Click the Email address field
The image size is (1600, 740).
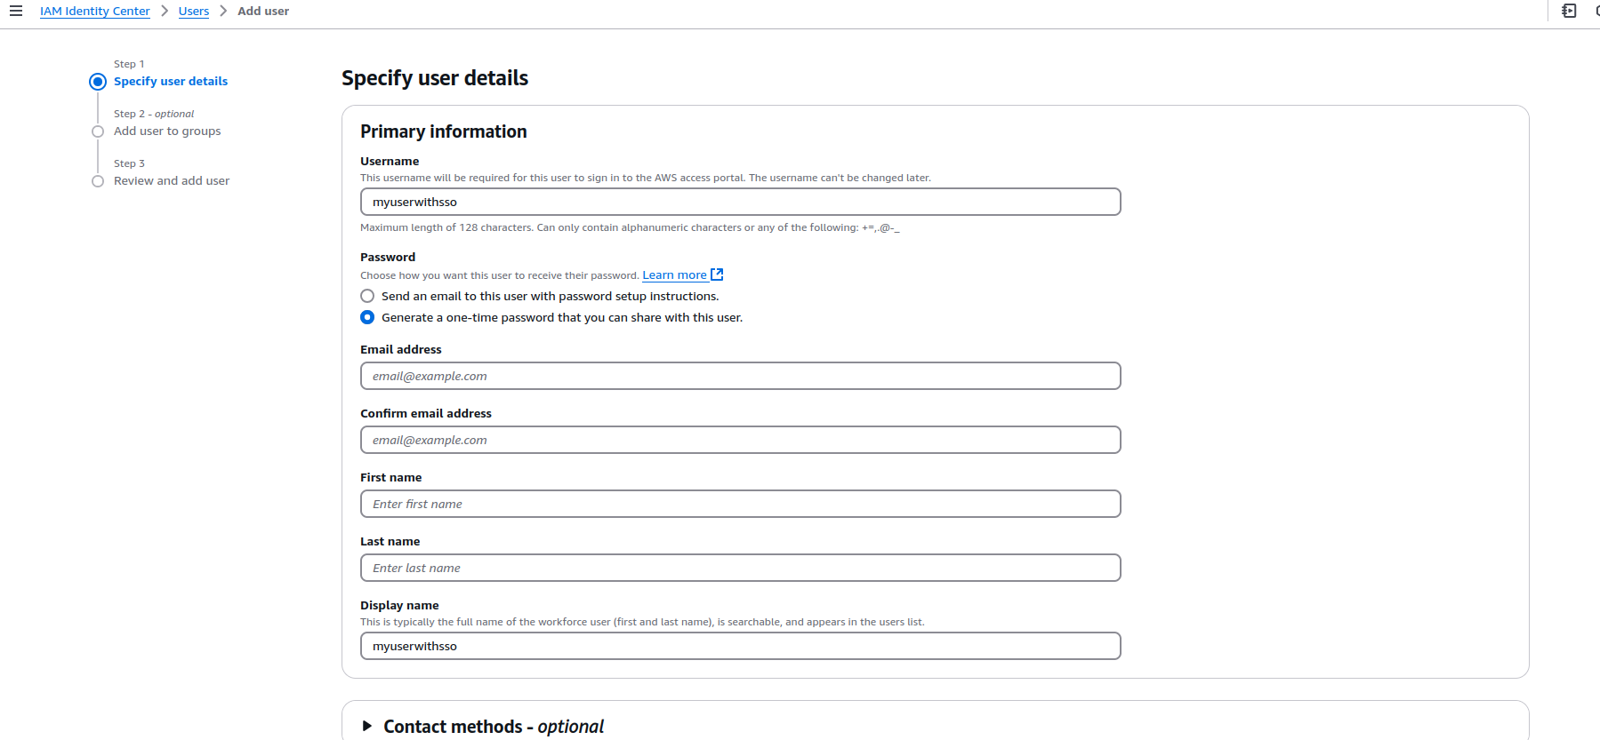pos(740,376)
